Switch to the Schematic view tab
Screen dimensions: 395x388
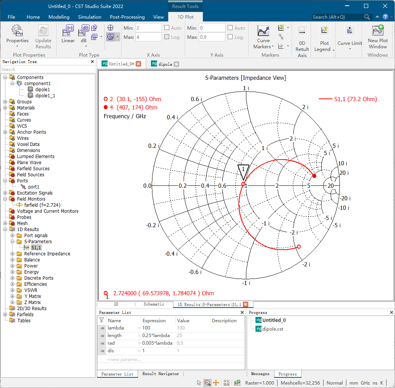[x=154, y=304]
